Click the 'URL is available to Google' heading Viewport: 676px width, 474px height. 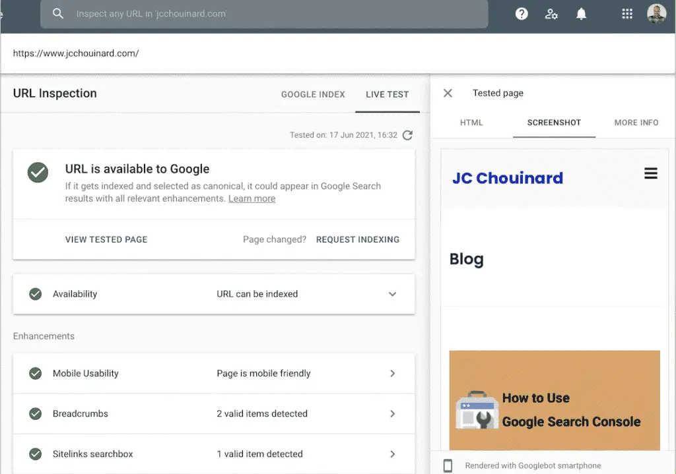[137, 169]
